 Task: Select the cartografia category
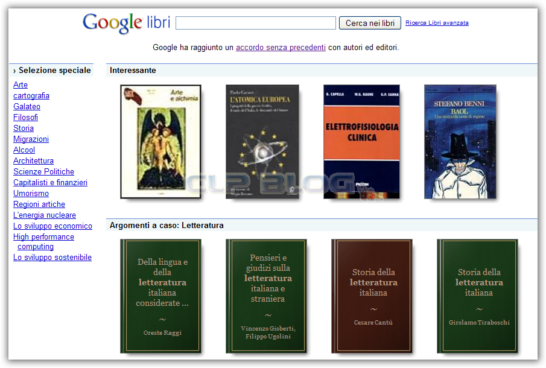pos(31,95)
